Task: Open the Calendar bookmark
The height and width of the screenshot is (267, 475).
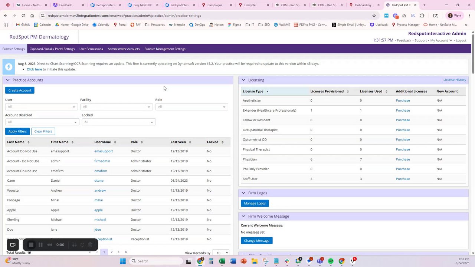Action: click(43, 25)
